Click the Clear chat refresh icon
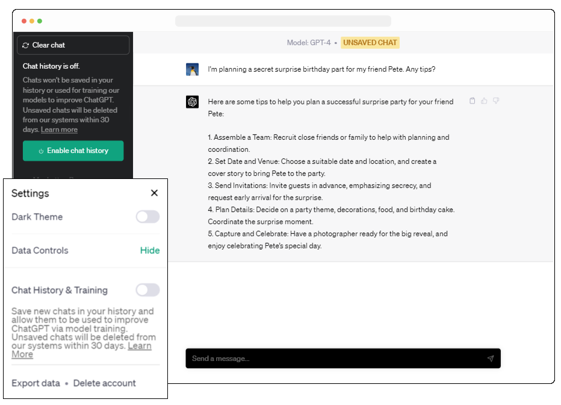The width and height of the screenshot is (561, 405). pos(25,45)
